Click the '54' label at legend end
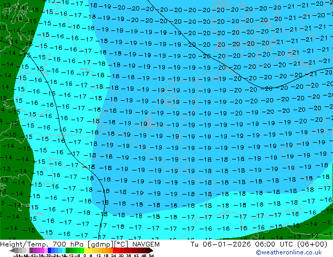 pyautogui.click(x=151, y=255)
